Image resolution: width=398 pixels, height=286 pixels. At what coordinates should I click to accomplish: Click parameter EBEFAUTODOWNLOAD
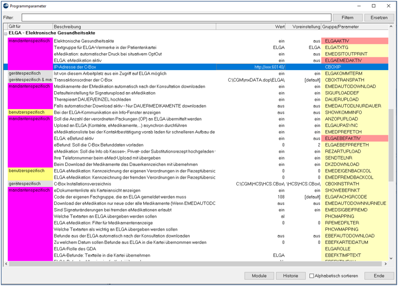350,236
